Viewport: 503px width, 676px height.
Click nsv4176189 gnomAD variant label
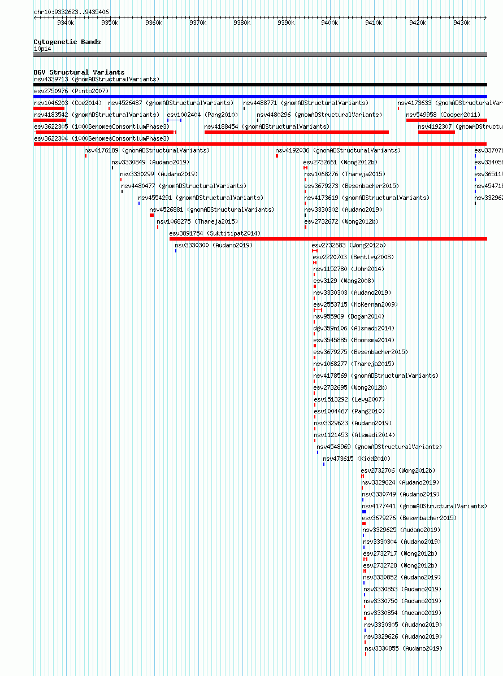pyautogui.click(x=147, y=150)
